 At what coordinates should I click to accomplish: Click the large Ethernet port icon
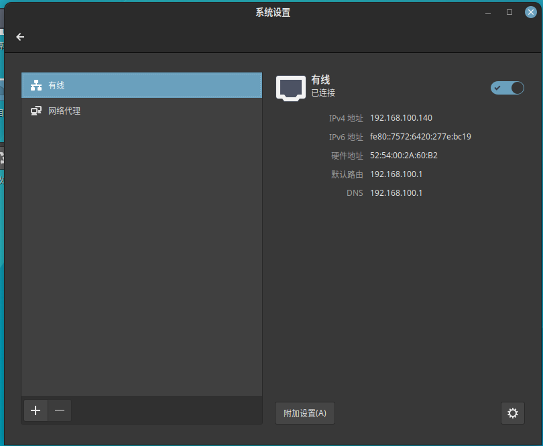tap(291, 88)
